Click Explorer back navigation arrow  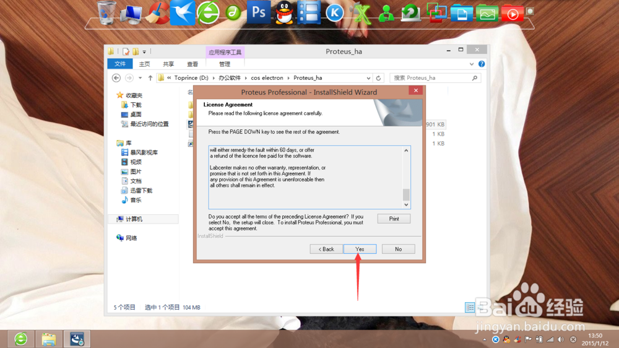pos(116,78)
